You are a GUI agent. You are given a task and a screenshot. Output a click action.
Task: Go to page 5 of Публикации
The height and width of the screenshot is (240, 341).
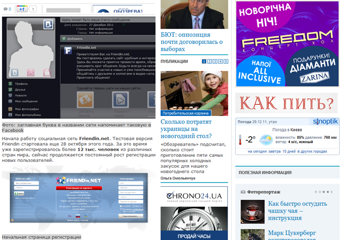click(226, 62)
